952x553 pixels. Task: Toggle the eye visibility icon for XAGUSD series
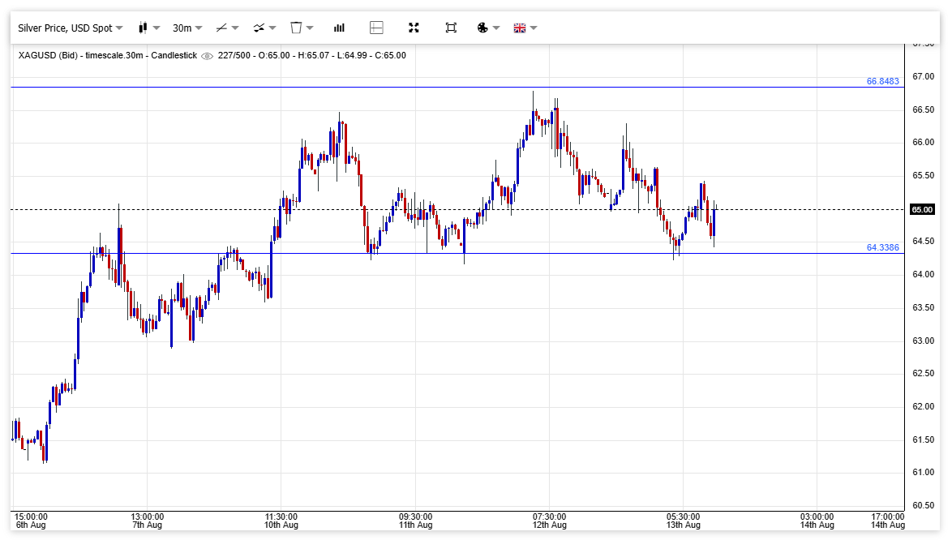[x=207, y=56]
